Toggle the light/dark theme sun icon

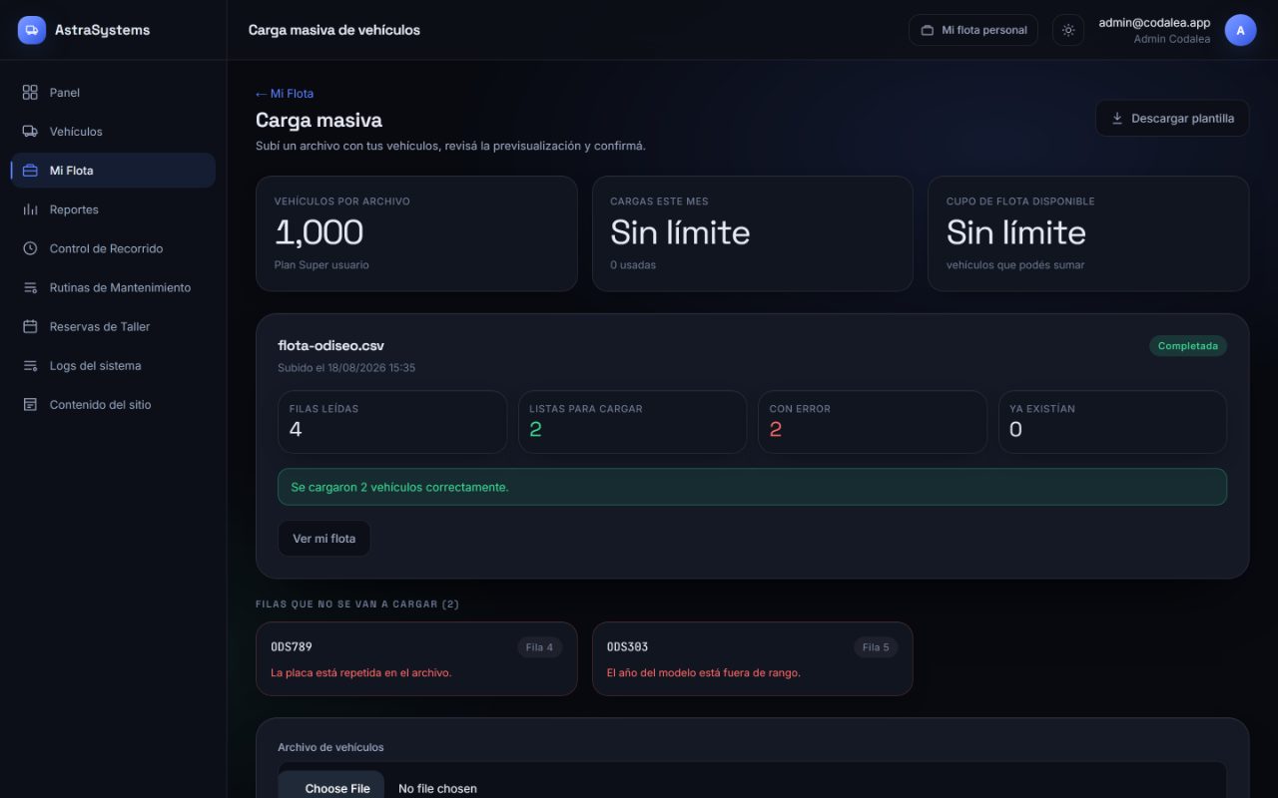tap(1068, 30)
